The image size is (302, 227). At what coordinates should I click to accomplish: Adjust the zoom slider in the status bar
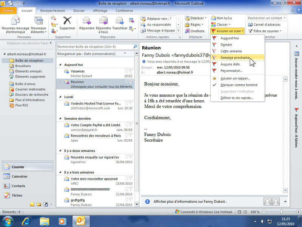(x=282, y=212)
